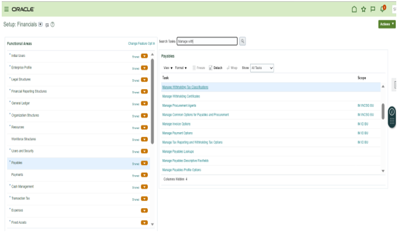Expand actions arrow for Transaction Tax row
This screenshot has width=398, height=238.
tap(144, 198)
